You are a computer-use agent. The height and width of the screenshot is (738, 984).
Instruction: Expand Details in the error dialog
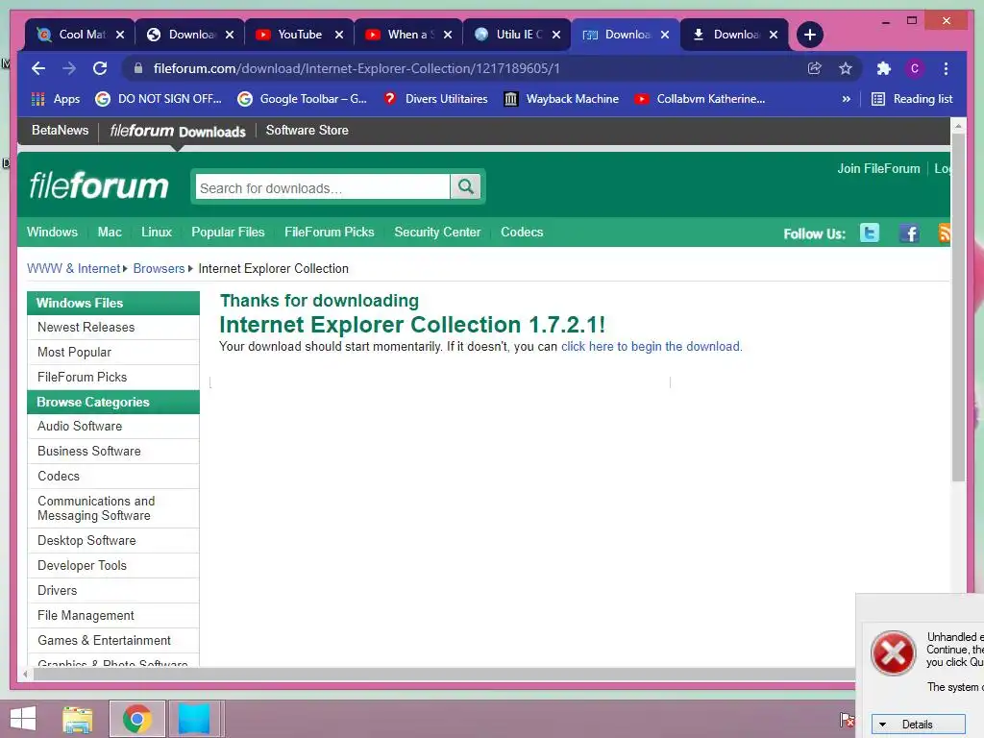pyautogui.click(x=918, y=725)
